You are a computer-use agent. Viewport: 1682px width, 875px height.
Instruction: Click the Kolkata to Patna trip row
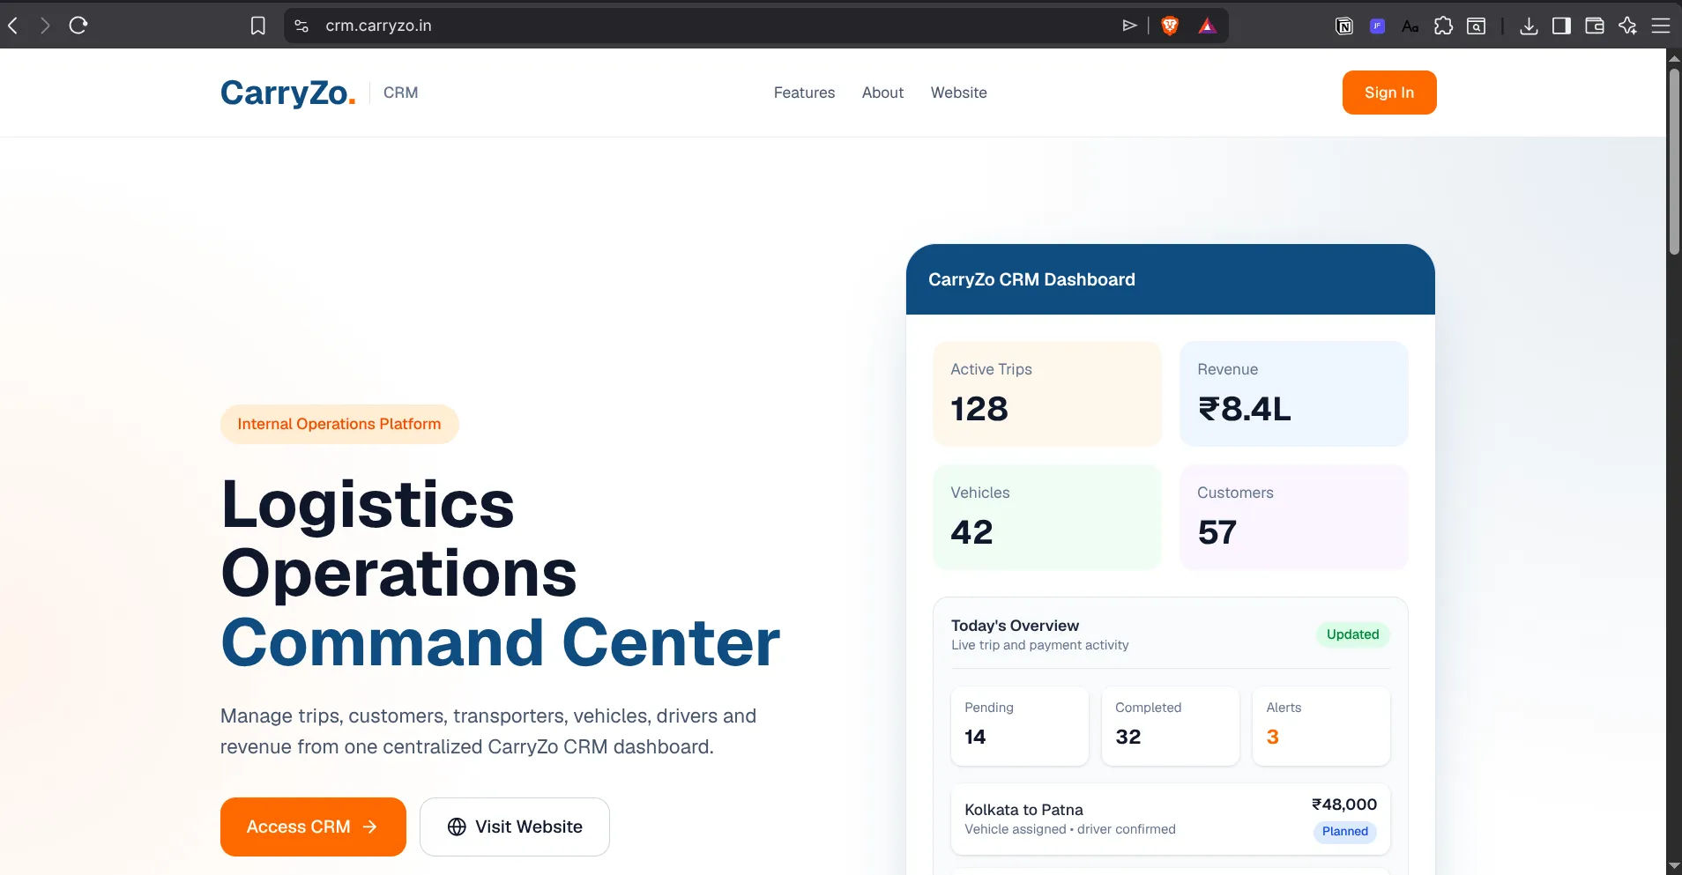[1171, 819]
